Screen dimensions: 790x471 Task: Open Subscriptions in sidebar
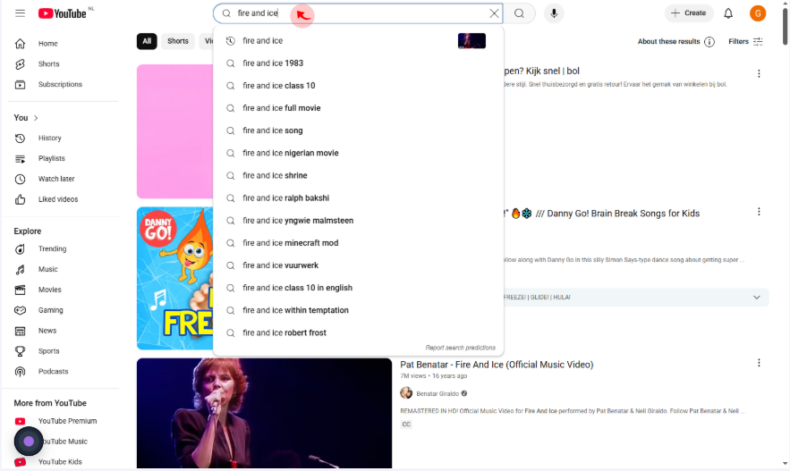pyautogui.click(x=61, y=85)
